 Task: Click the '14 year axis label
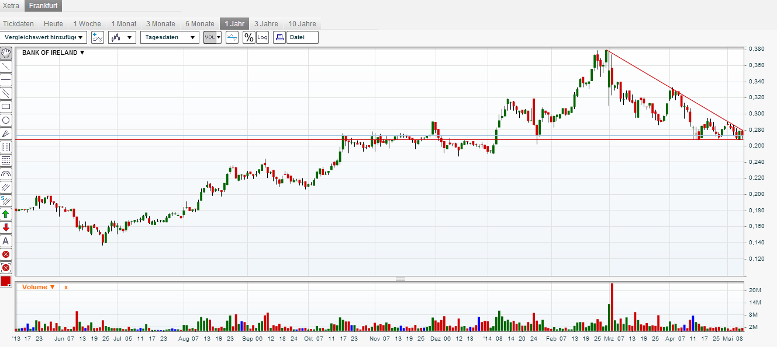(489, 338)
